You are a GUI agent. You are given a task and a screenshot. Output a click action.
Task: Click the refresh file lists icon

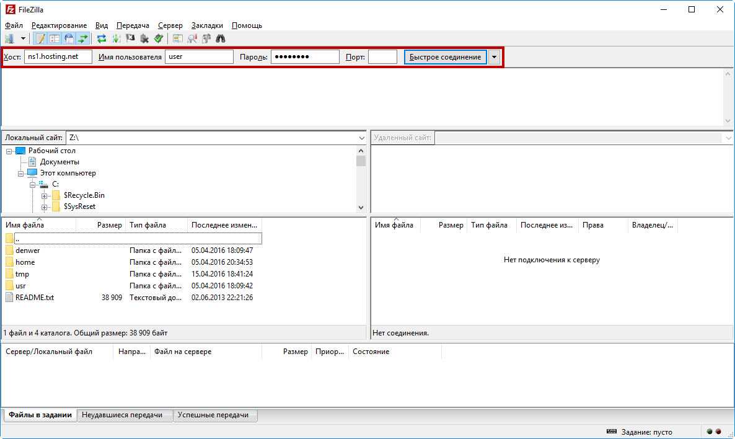click(x=102, y=38)
